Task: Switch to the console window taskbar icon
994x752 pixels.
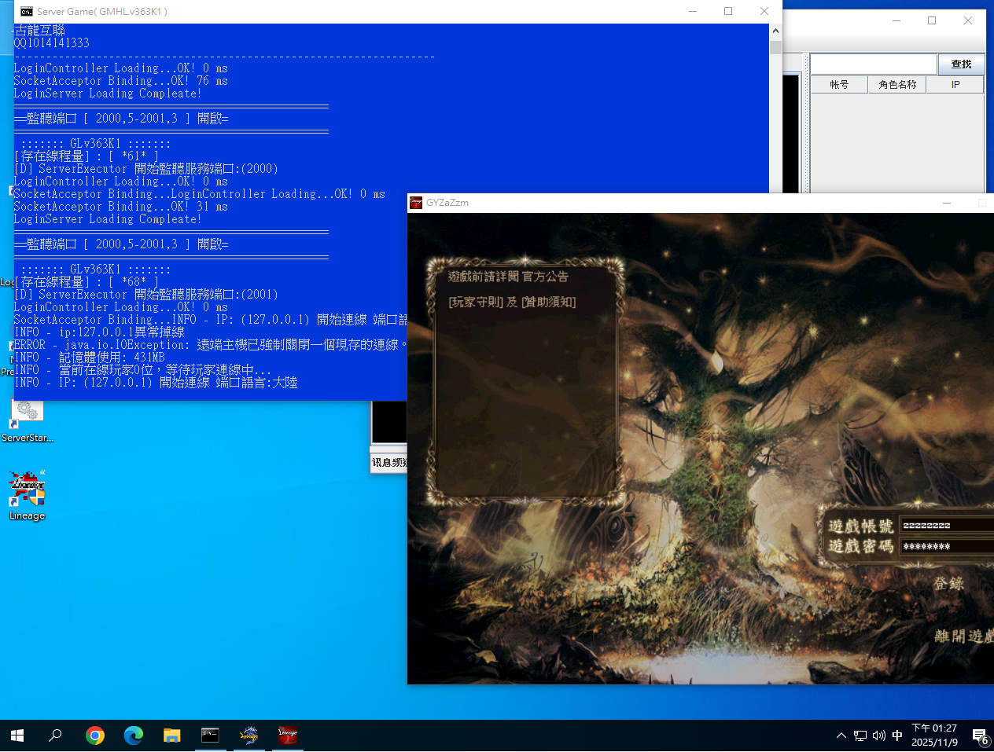Action: click(x=210, y=735)
